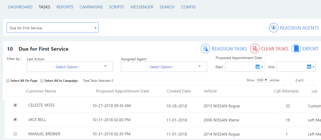This screenshot has width=321, height=140.
Task: Click vehicle 2015 NISSAN Rogue
Action: (222, 106)
